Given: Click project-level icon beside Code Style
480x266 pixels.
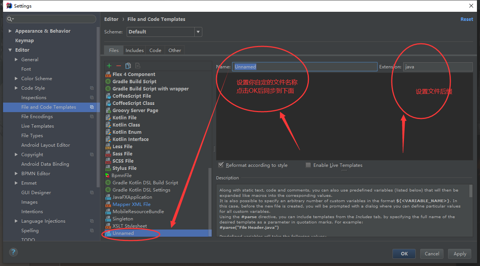Looking at the screenshot, I should pyautogui.click(x=92, y=88).
